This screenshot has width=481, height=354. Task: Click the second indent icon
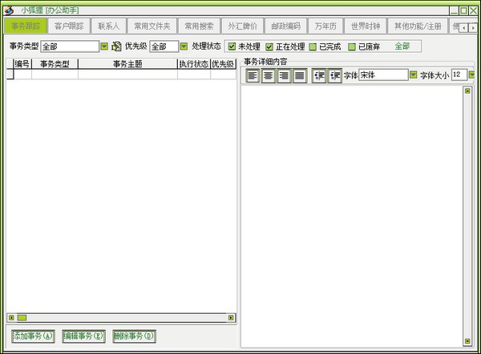click(334, 75)
